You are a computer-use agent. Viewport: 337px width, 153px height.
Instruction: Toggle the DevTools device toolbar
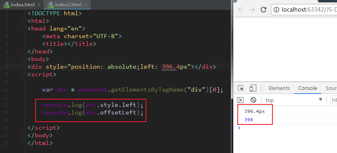[253, 88]
